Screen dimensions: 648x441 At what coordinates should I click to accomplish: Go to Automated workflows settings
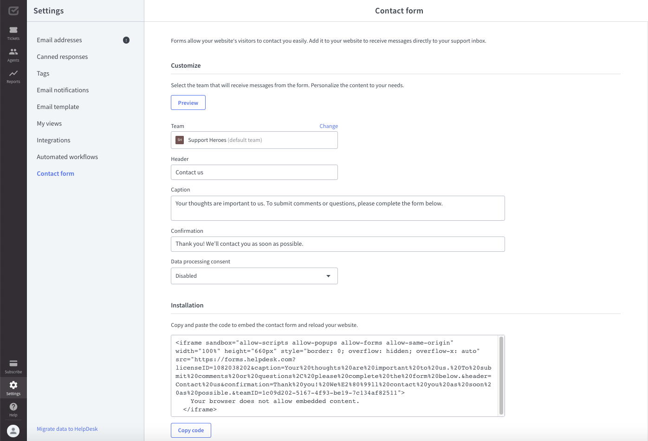click(x=67, y=157)
